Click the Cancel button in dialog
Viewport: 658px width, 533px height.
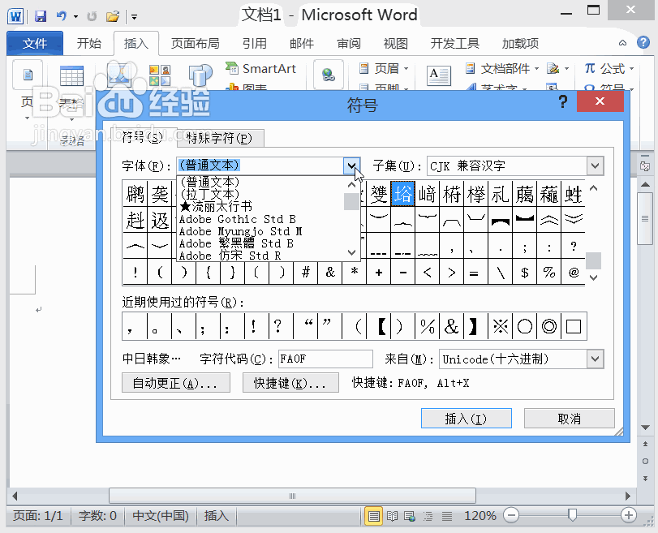[x=569, y=418]
